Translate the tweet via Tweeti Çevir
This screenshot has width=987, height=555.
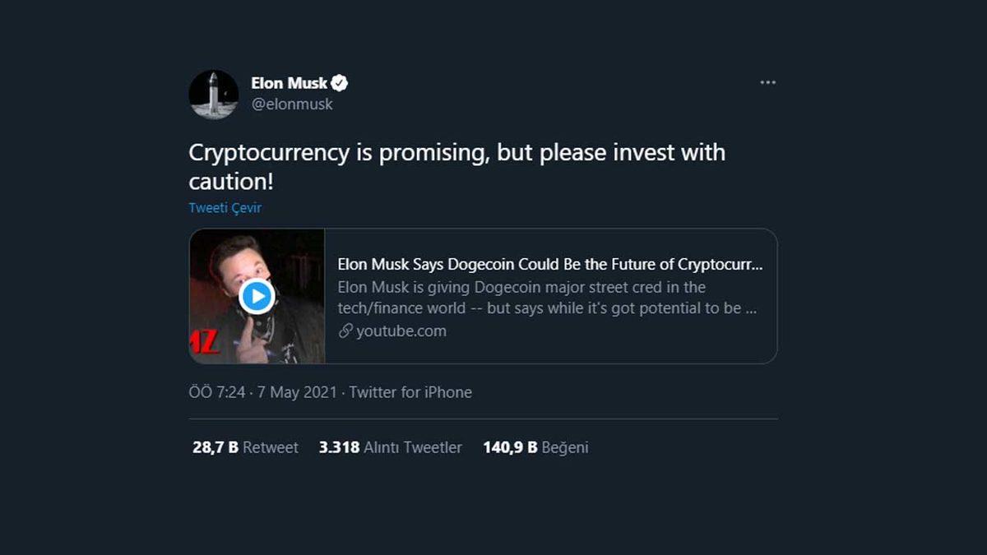point(225,208)
